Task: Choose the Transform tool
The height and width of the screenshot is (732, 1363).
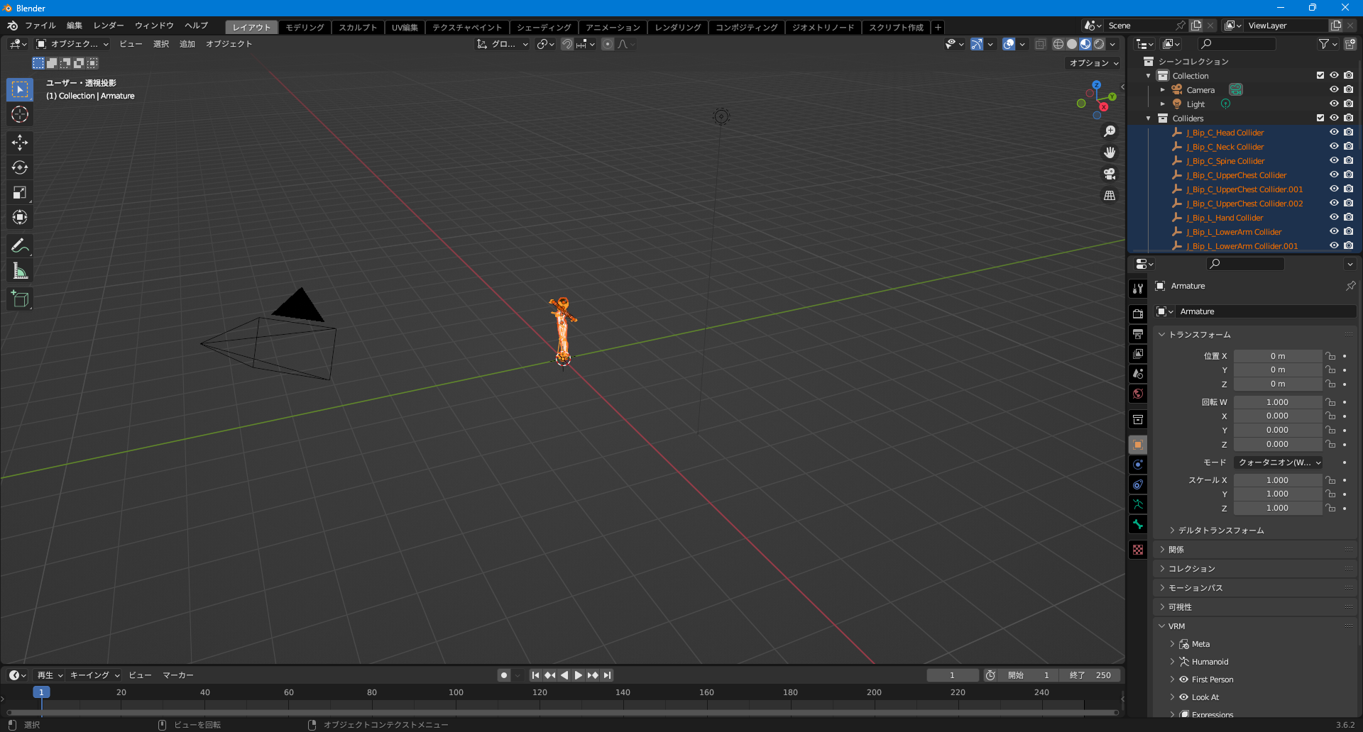Action: 20,217
